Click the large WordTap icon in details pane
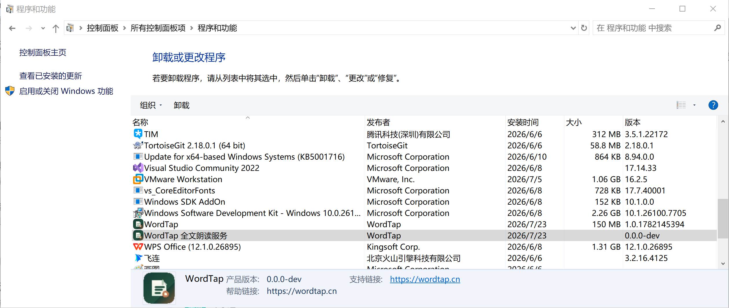 click(x=159, y=288)
